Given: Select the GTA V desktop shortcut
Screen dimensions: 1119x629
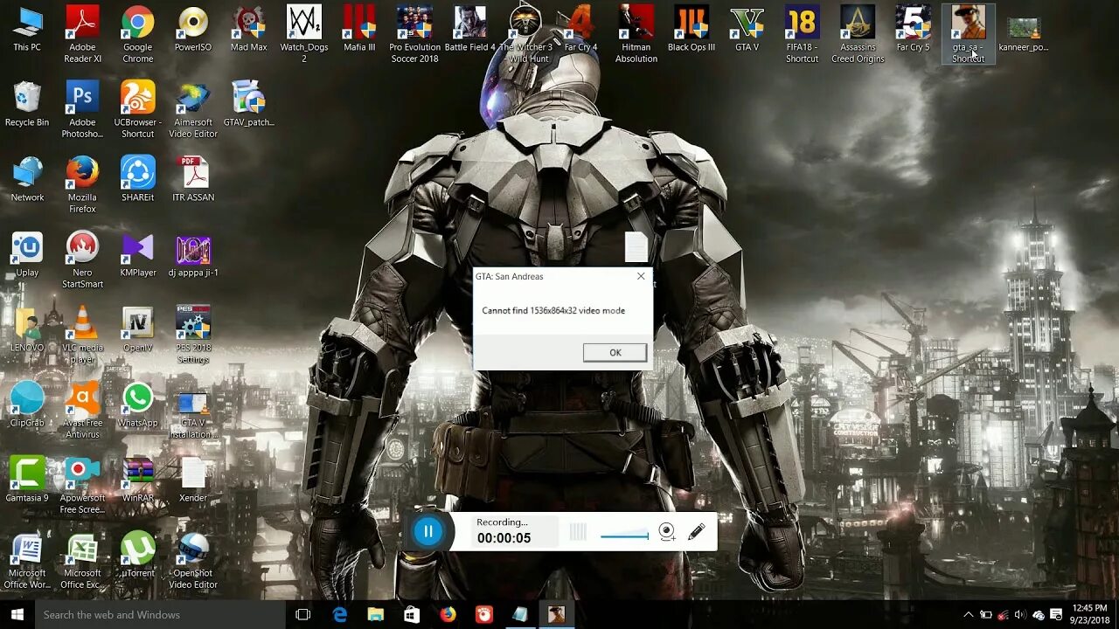Looking at the screenshot, I should click(x=747, y=29).
